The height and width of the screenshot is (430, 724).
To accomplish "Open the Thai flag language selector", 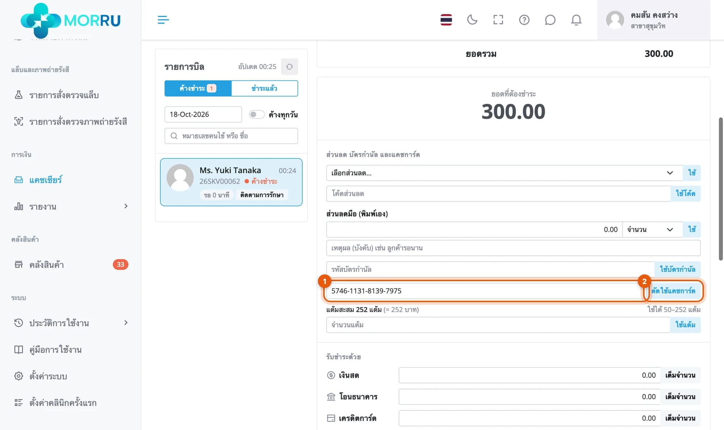I will 446,20.
